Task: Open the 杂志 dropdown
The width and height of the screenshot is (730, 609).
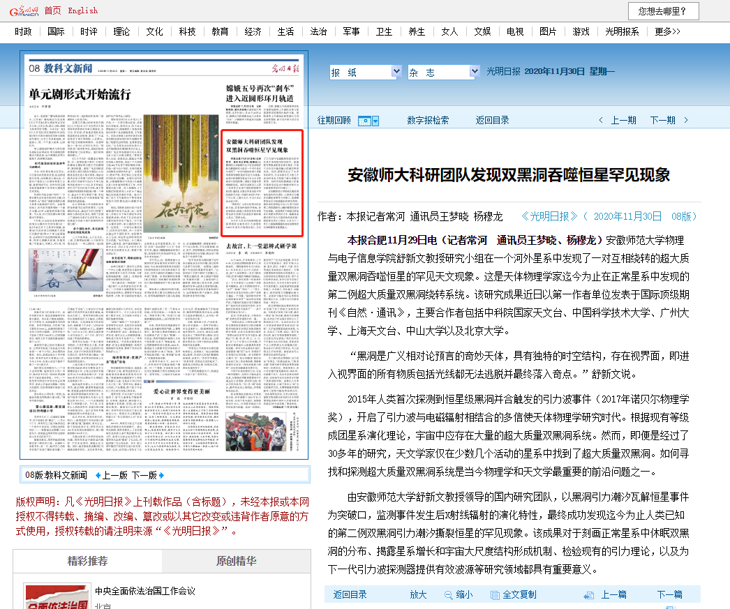Action: (444, 72)
